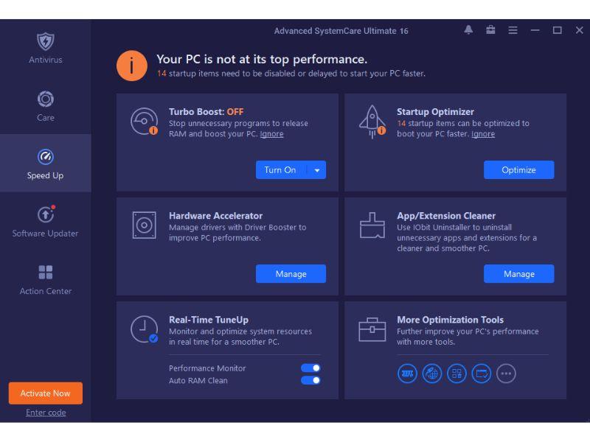Open the window-with-checkmark tool icon
Screen dimensions: 590x442
482,373
